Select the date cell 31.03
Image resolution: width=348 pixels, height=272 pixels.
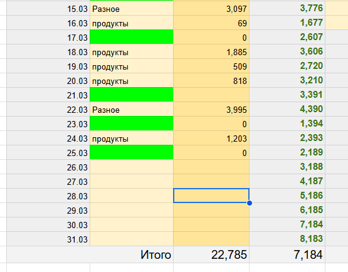pyautogui.click(x=48, y=239)
